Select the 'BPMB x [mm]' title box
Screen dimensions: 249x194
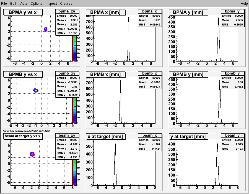(106, 74)
